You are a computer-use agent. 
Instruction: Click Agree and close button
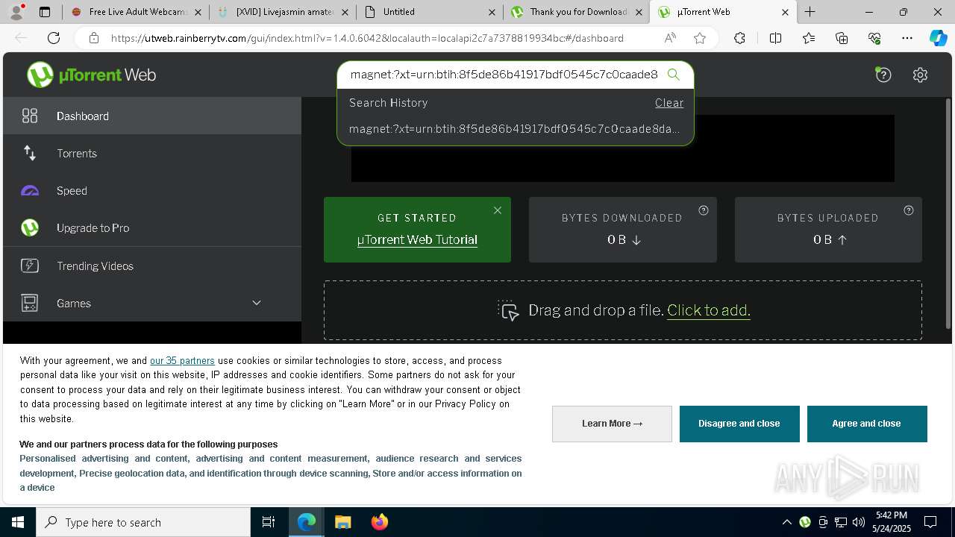point(867,424)
